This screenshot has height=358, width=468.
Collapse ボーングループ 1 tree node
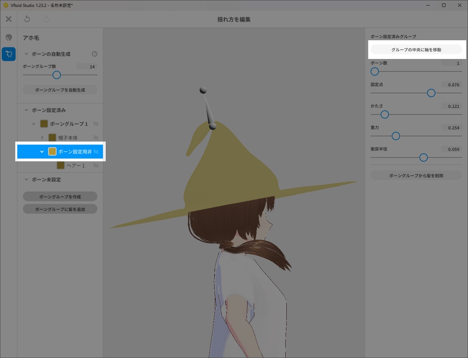coord(34,124)
